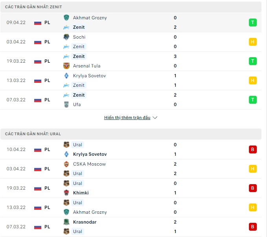This screenshot has height=237, width=267.
Task: Click the Sochi team crest icon
Action: [x=66, y=37]
